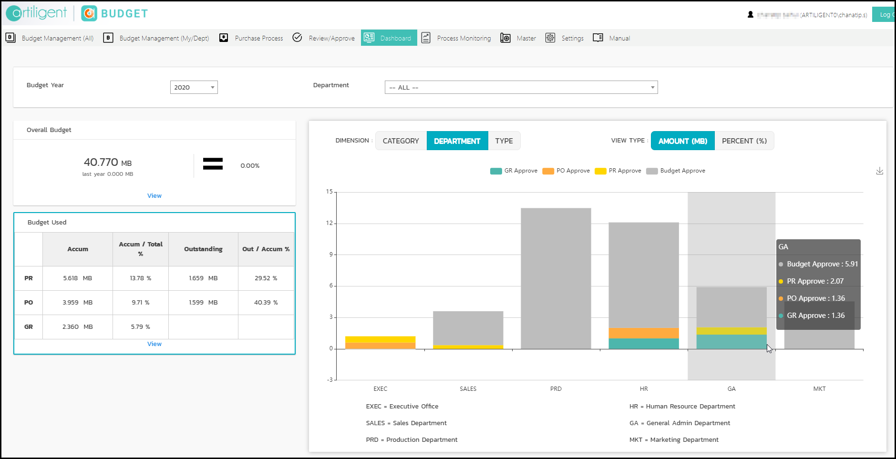
Task: Click View link under Budget Used
Action: click(154, 344)
